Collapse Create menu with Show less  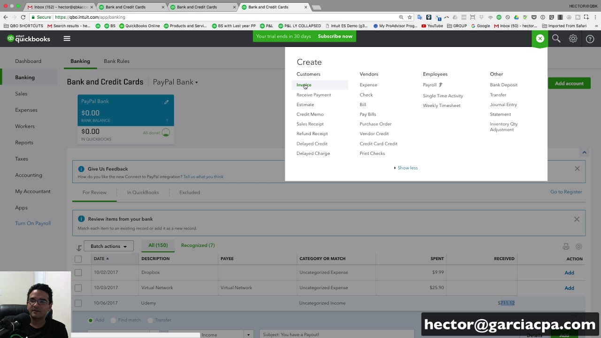(406, 168)
